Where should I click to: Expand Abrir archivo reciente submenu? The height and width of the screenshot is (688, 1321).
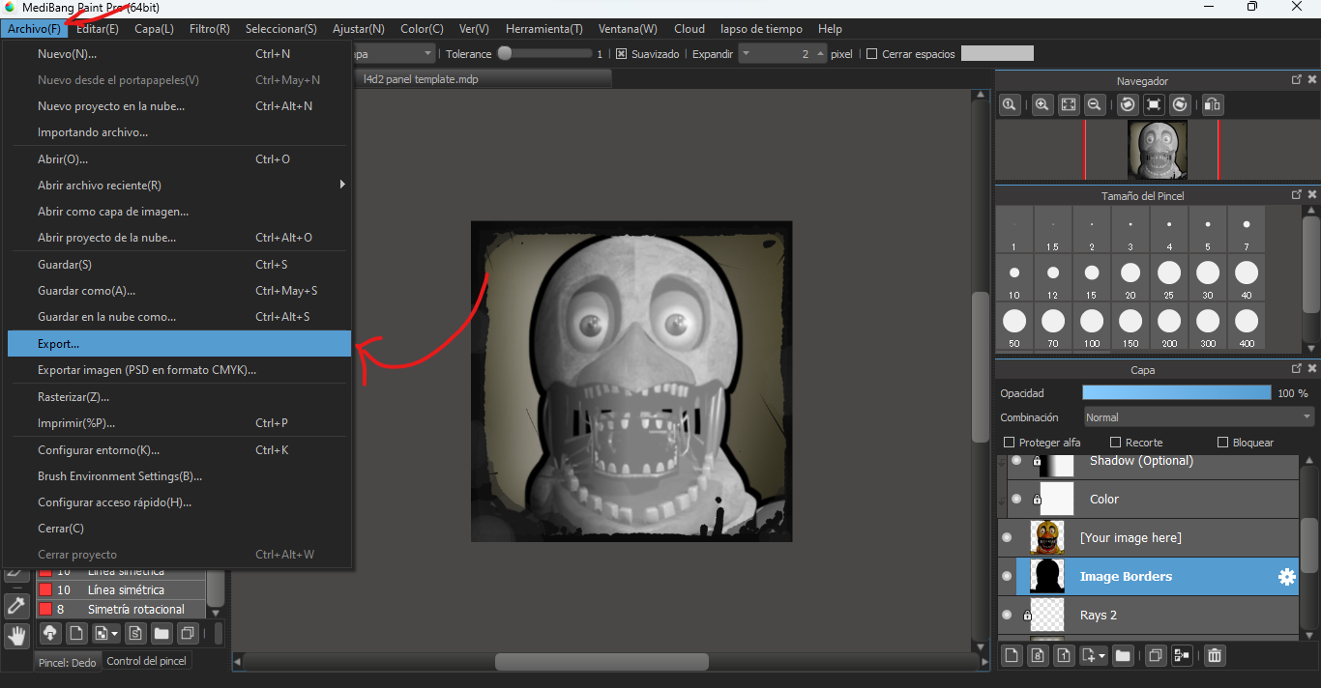pyautogui.click(x=179, y=186)
